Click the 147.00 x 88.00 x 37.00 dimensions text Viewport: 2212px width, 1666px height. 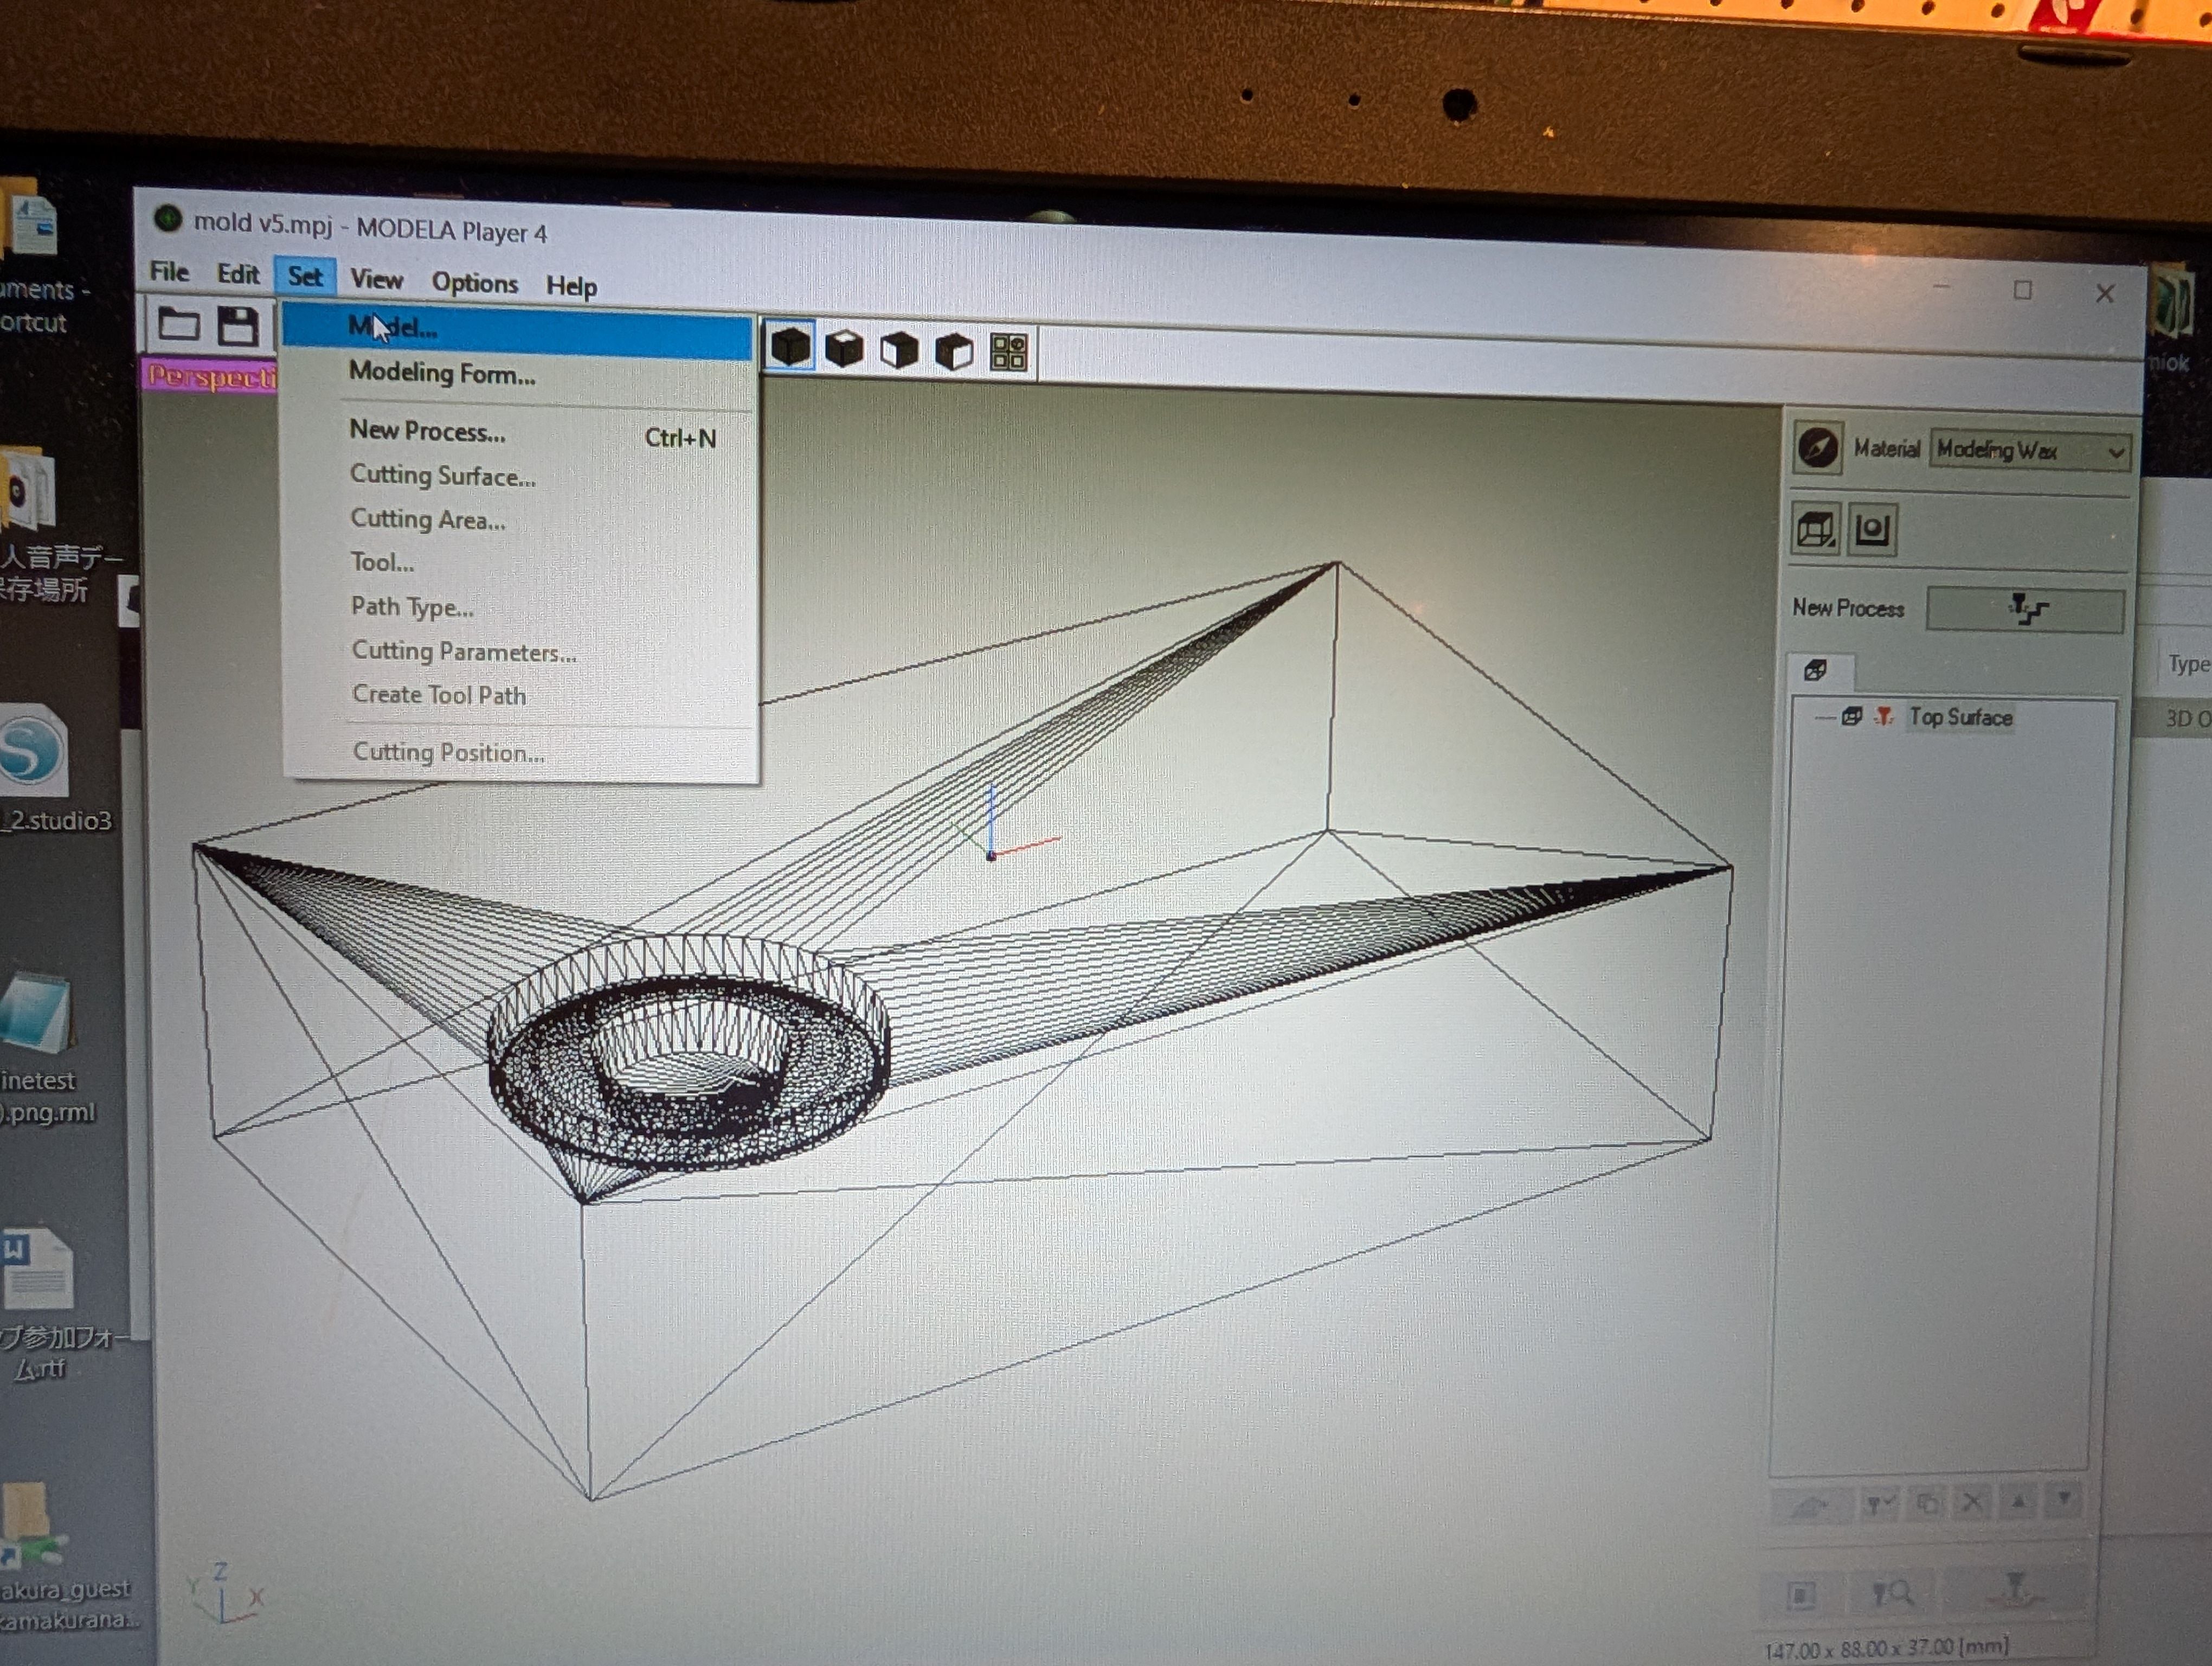pos(1886,1647)
